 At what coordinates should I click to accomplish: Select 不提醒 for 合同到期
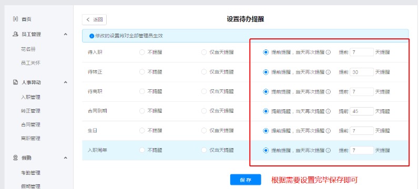(x=142, y=111)
